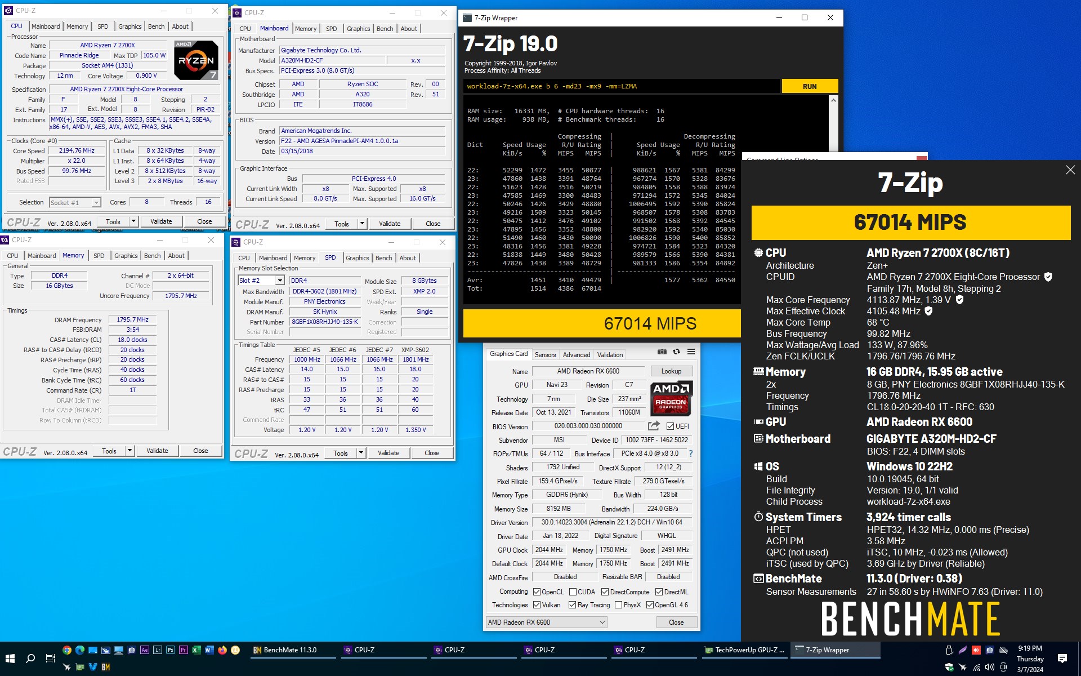
Task: Click the yellow RUN button
Action: pyautogui.click(x=810, y=86)
